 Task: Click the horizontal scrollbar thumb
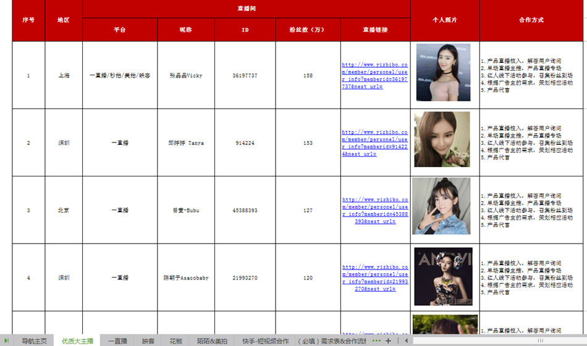[539, 340]
